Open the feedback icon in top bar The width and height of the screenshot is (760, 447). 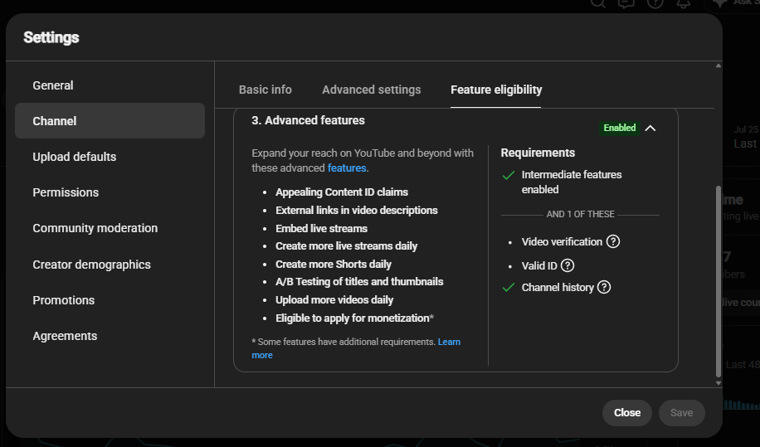626,3
